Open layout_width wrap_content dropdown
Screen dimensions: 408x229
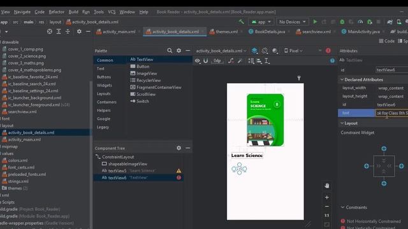[391, 88]
